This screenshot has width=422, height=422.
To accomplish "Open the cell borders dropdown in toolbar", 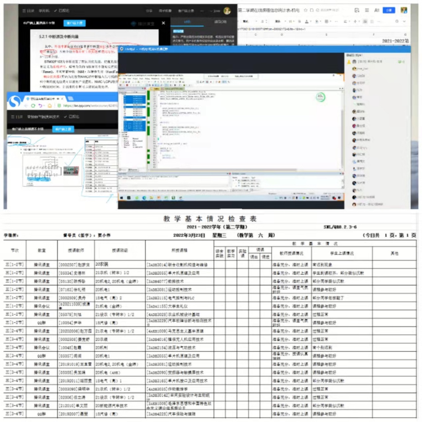I will pos(327,21).
